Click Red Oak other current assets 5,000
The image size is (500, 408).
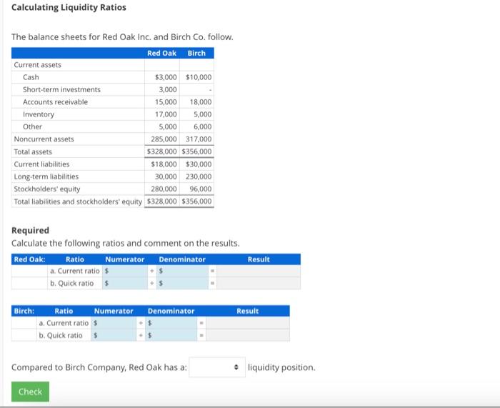click(x=168, y=126)
